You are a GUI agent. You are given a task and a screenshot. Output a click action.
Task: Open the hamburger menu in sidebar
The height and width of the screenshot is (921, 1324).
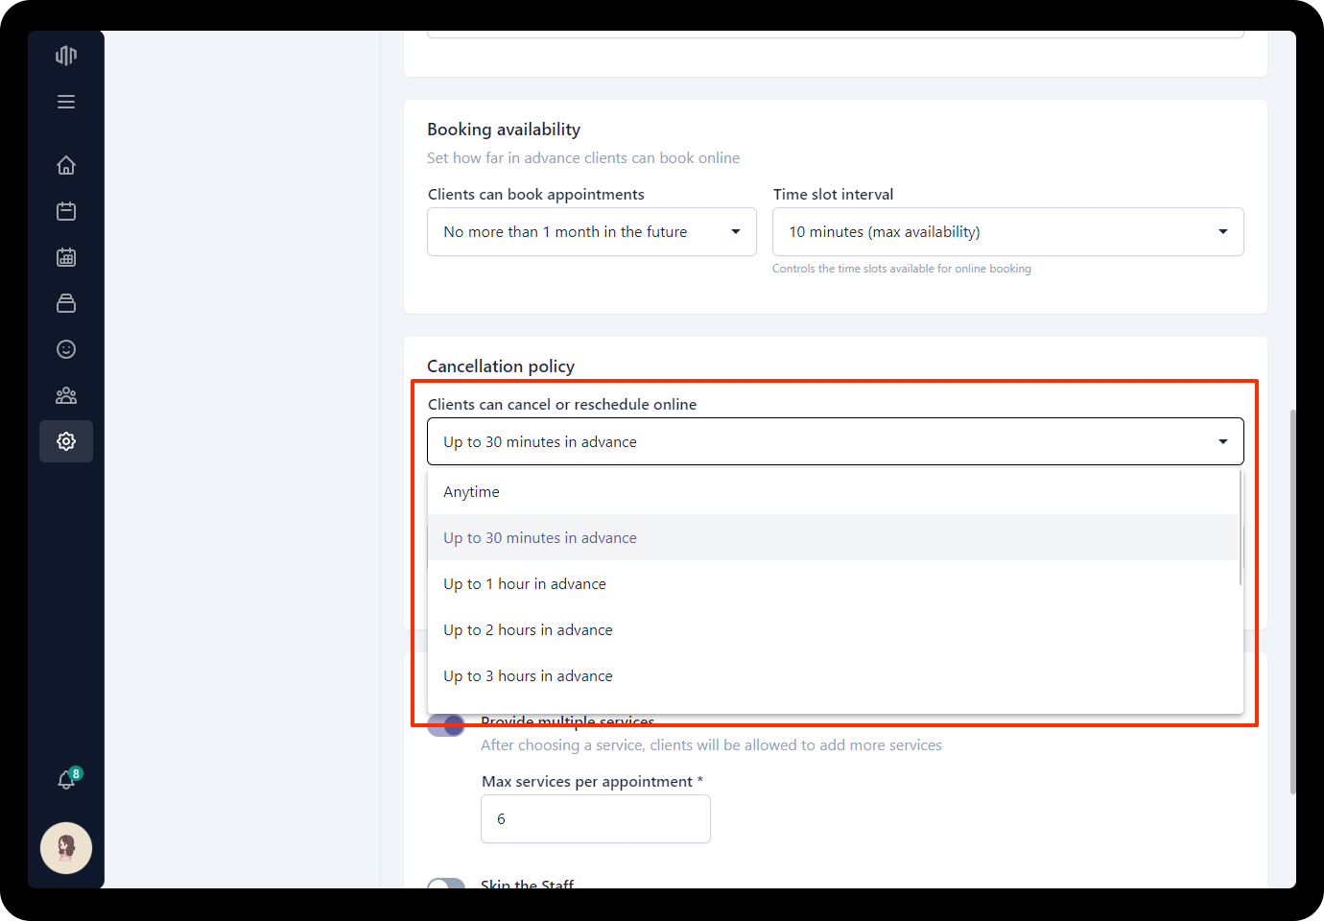[66, 102]
